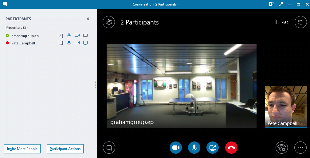Click the grahamgroup.ep video feed
310x158 pixels.
tap(182, 86)
